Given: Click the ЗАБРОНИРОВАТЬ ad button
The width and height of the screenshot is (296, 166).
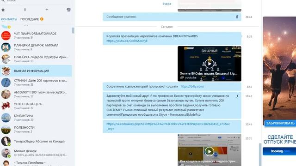Looking at the screenshot, I should coord(280,123).
